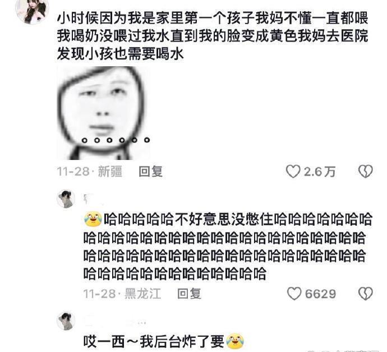
Task: Open the blurred meme face image
Action: point(103,113)
